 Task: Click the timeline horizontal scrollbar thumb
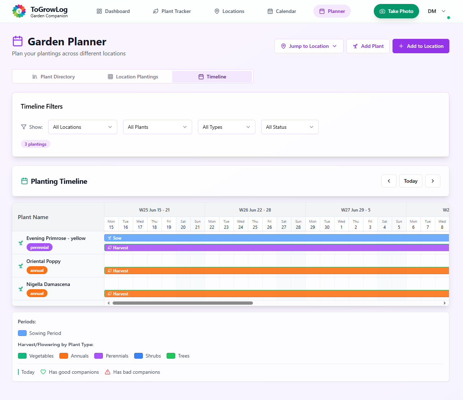pos(182,303)
